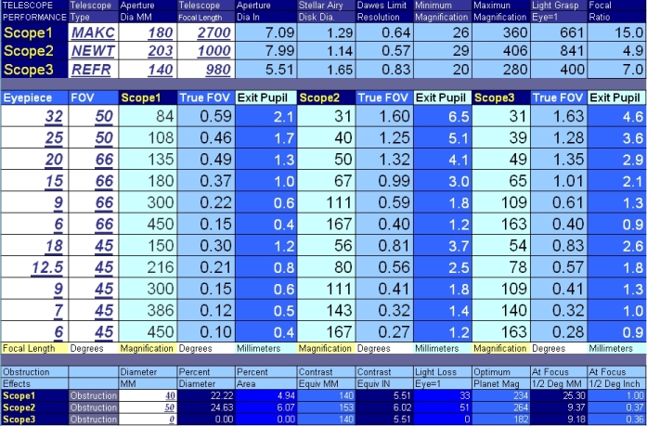
Task: Select the 12.5 eyepiece focal length cell
Action: tap(34, 267)
